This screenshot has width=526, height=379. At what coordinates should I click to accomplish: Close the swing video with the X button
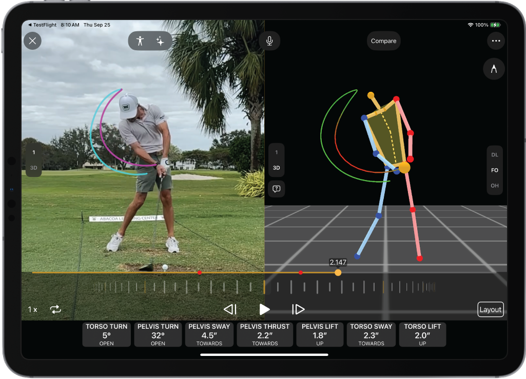click(x=33, y=41)
